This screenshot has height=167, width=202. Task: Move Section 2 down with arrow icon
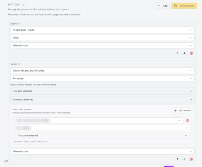click(x=184, y=159)
